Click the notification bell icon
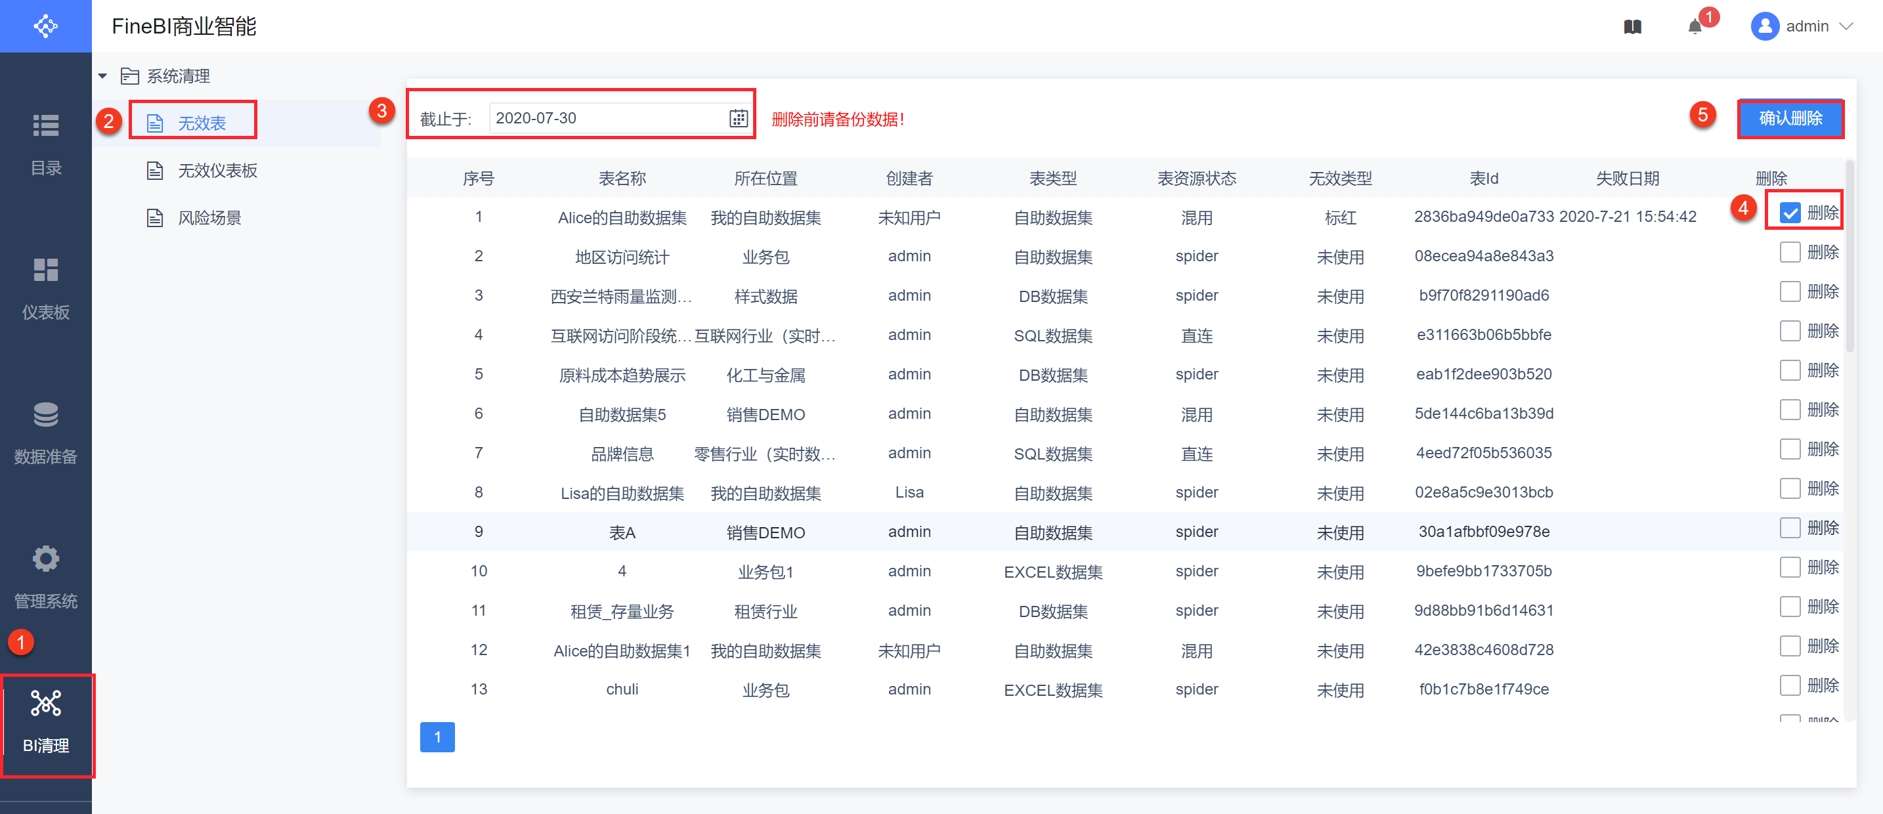 (1695, 27)
